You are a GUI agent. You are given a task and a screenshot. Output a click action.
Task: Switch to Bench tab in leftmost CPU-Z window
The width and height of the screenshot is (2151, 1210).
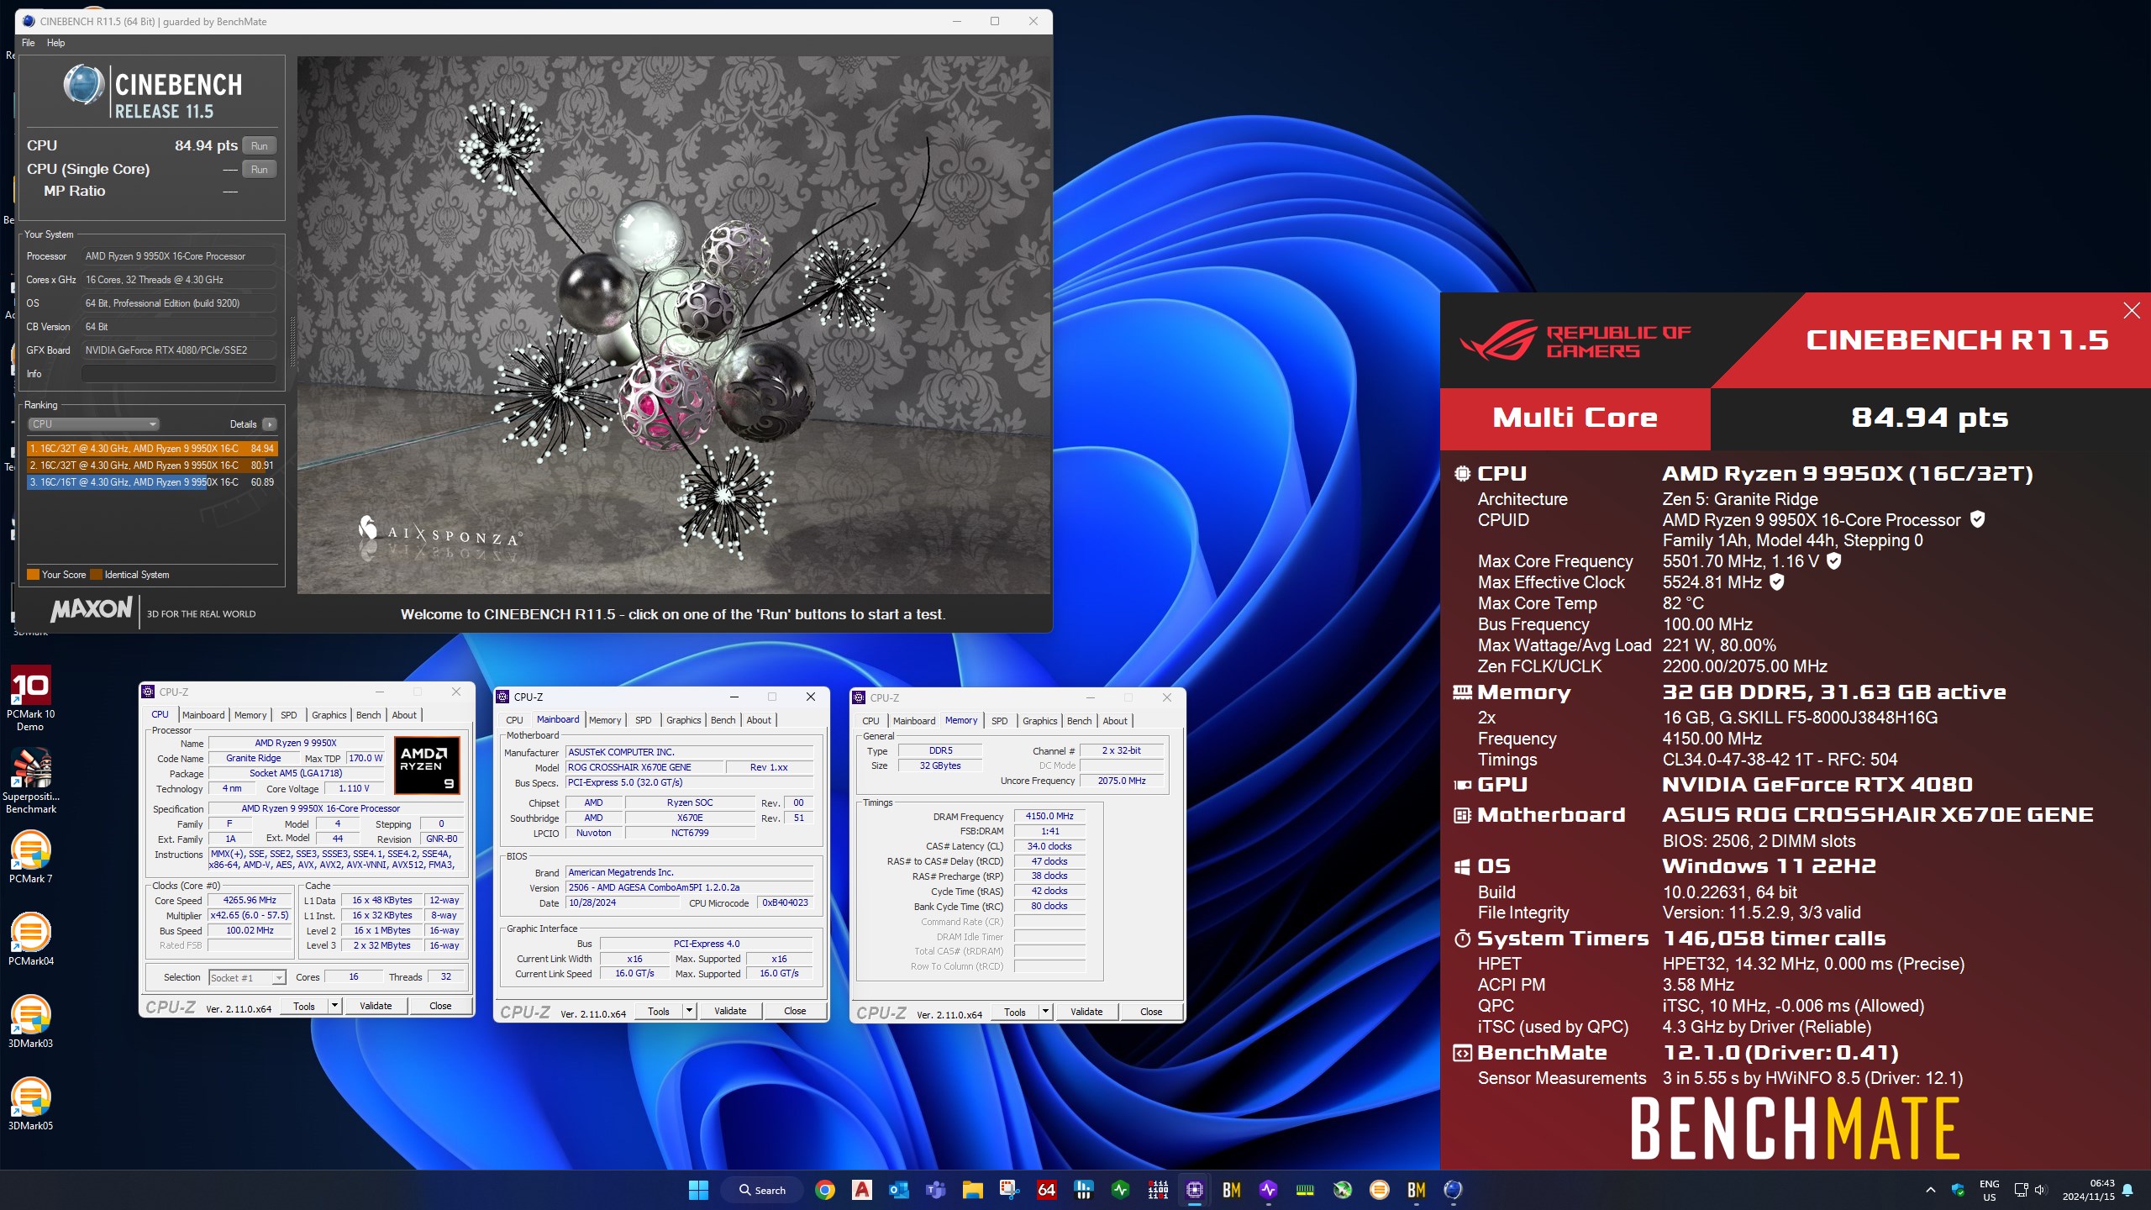coord(368,715)
